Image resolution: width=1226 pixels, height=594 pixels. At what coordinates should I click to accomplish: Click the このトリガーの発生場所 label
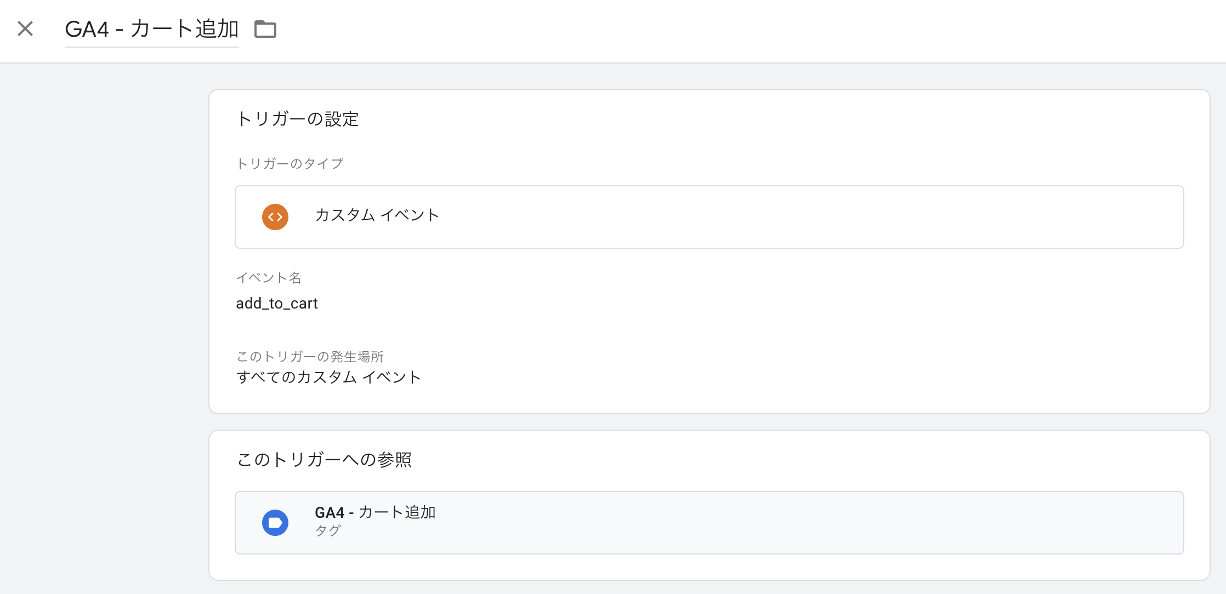pos(310,357)
